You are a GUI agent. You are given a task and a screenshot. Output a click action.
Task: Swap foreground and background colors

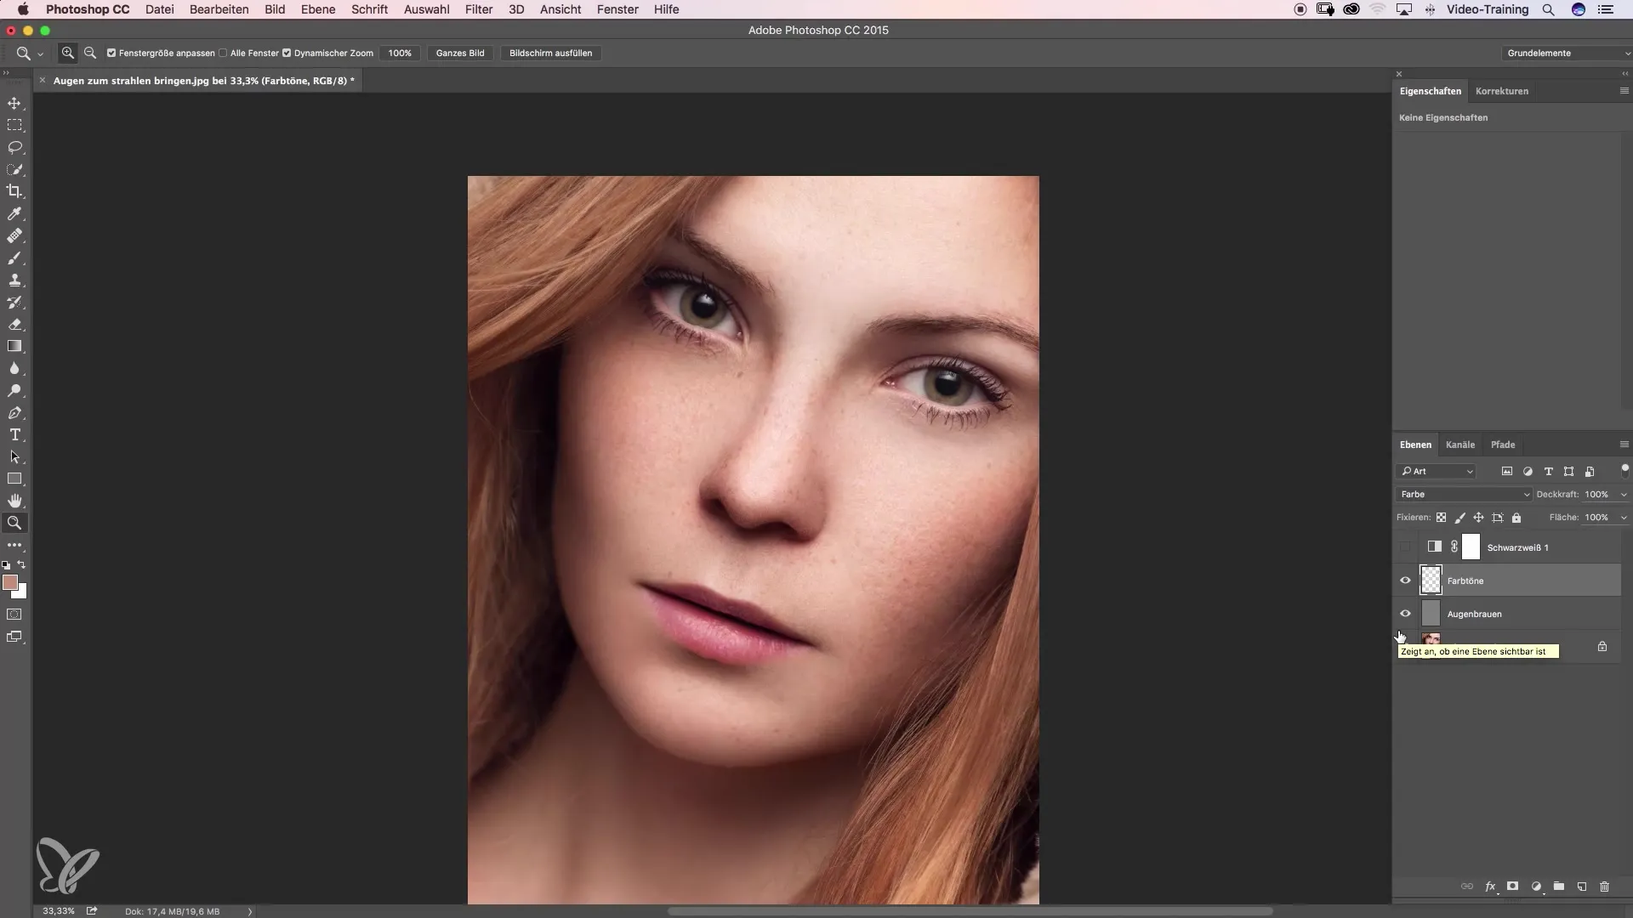tap(22, 564)
